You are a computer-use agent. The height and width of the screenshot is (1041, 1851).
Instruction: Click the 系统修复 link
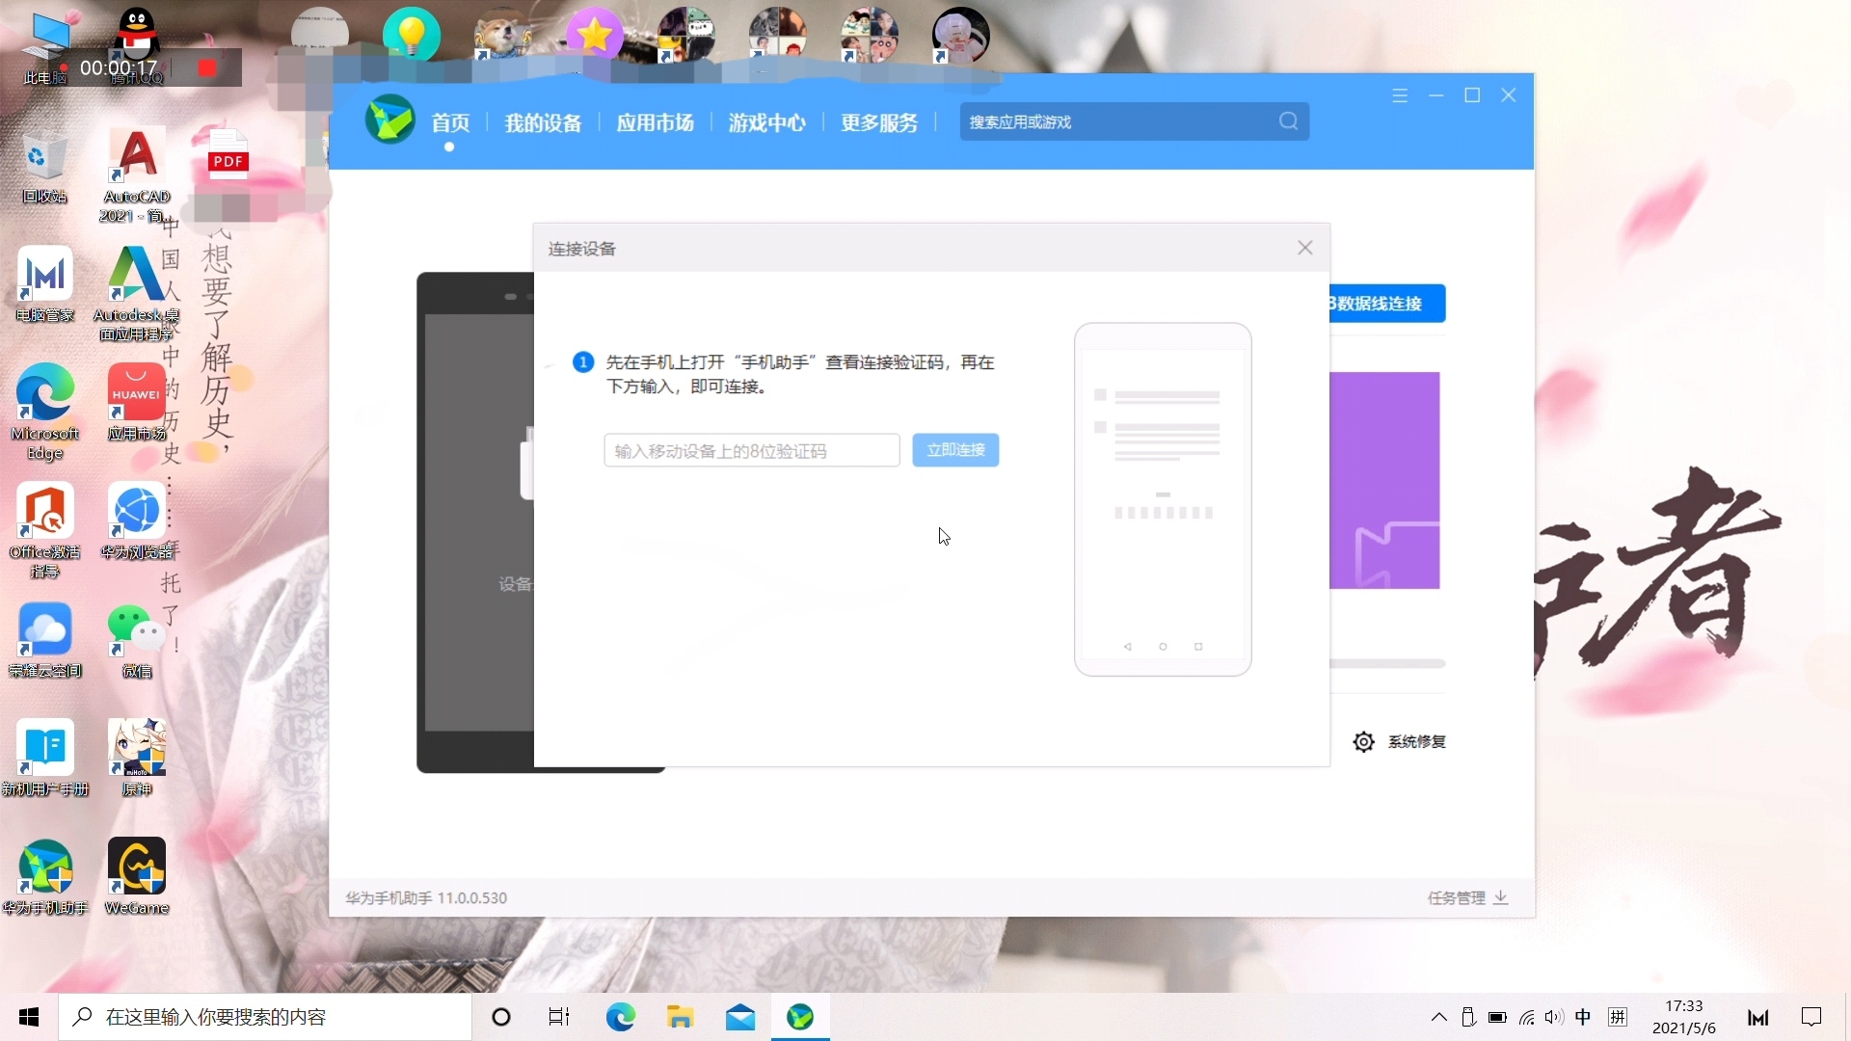pos(1417,741)
